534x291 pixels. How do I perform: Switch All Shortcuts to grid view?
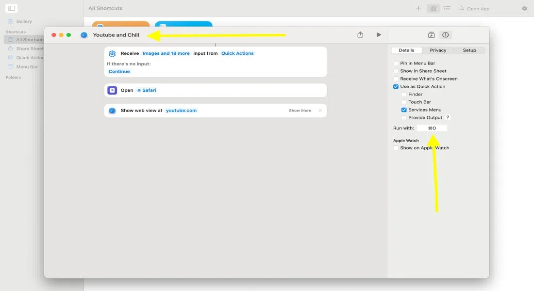click(x=433, y=8)
